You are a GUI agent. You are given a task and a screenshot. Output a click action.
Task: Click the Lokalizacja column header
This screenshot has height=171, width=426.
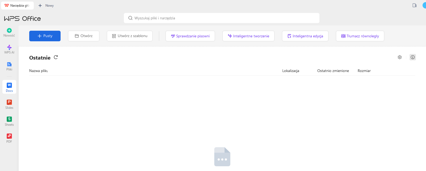(x=291, y=71)
